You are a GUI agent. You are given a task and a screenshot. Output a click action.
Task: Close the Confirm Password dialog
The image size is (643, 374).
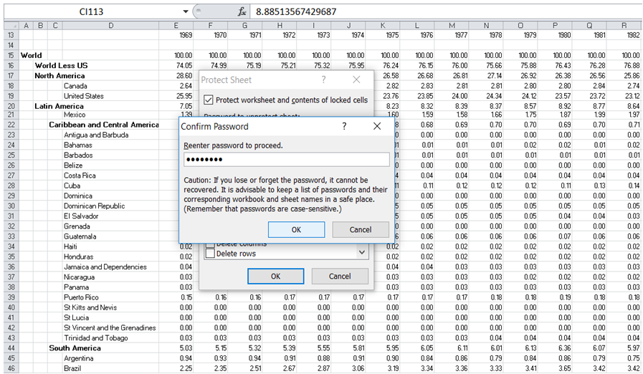377,126
